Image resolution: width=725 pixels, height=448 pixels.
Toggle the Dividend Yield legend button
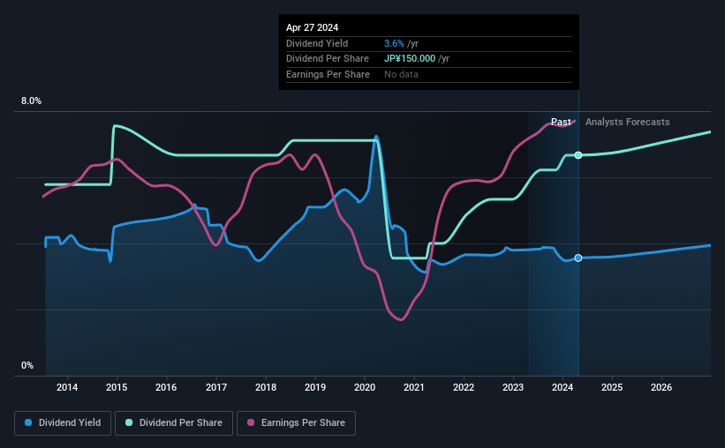[x=63, y=423]
